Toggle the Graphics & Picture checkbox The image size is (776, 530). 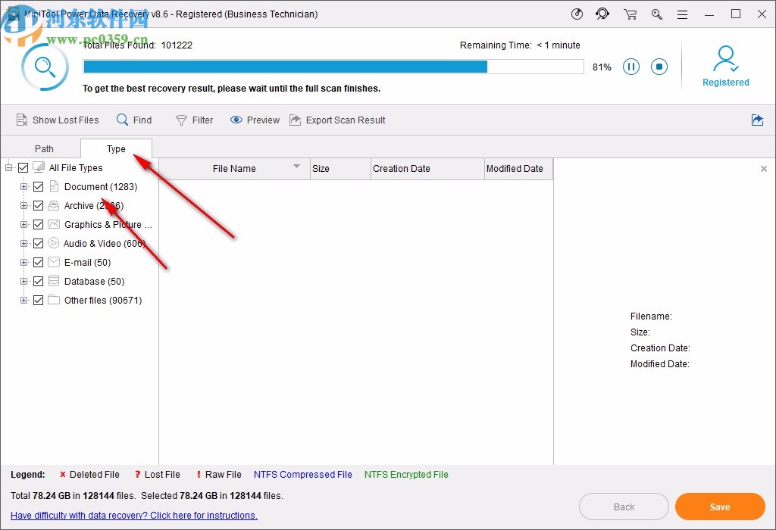click(x=38, y=224)
